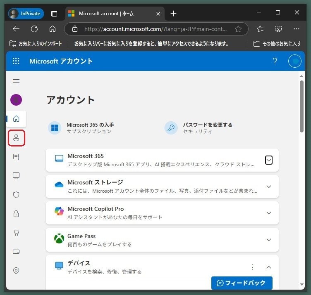Open the Your info person icon in sidebar

tap(16, 138)
